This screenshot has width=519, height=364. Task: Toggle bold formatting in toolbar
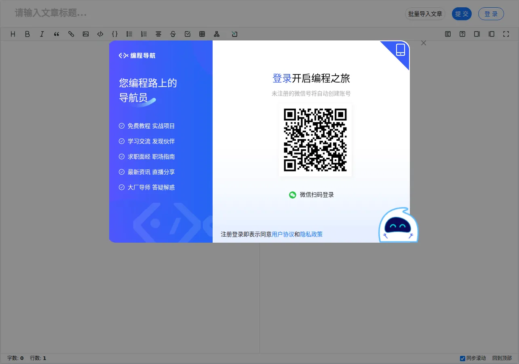(x=27, y=34)
